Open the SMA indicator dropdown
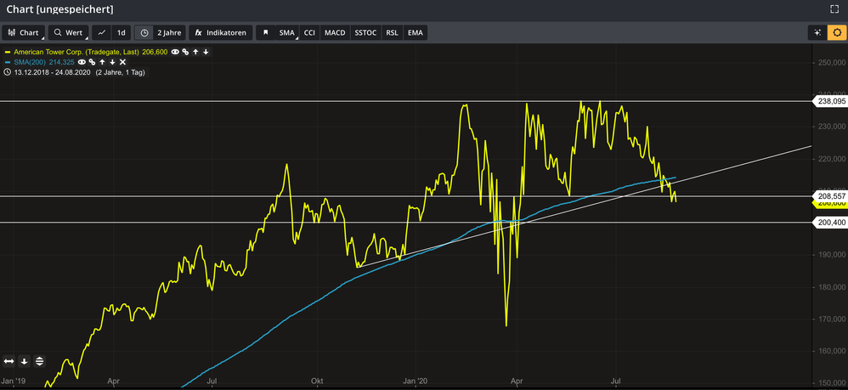Screen dimensions: 848x390 tap(287, 33)
